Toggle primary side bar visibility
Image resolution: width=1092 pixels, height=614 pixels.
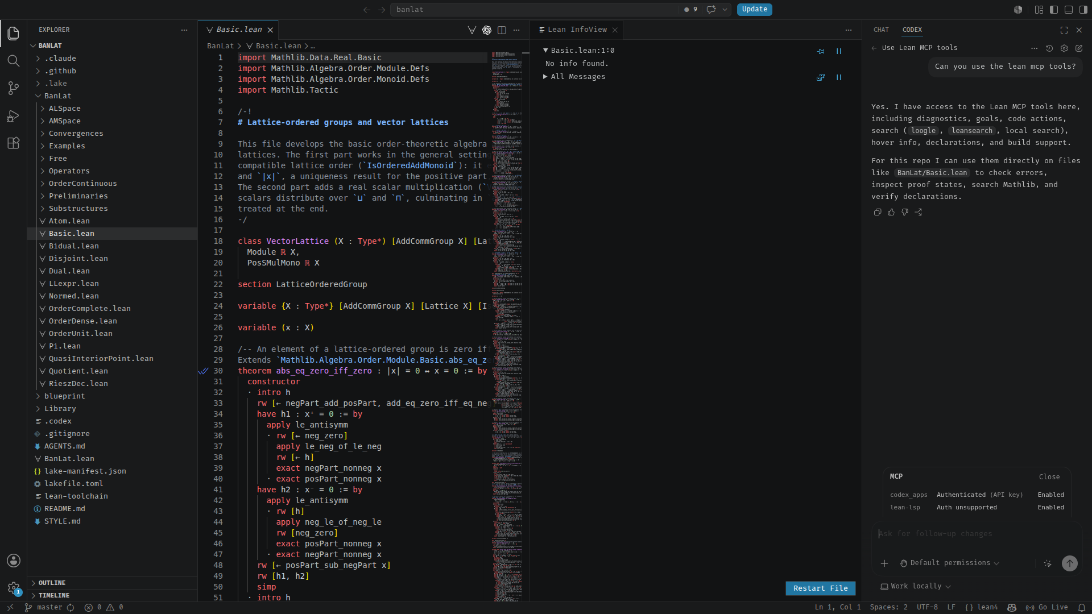(x=1054, y=10)
